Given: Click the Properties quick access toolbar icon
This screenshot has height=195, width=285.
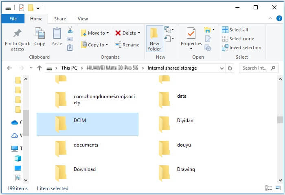Looking at the screenshot, I should 22,8.
